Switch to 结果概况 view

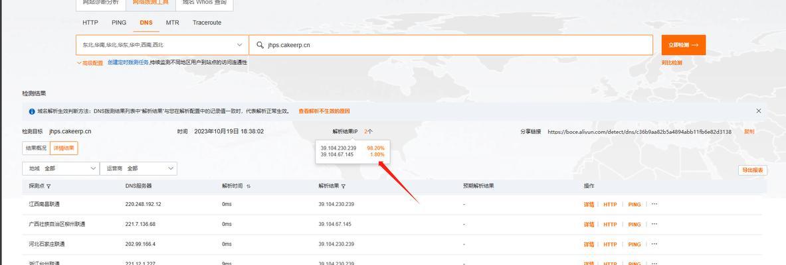pos(36,148)
